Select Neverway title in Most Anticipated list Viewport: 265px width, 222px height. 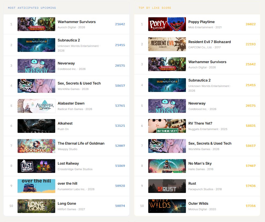point(66,63)
